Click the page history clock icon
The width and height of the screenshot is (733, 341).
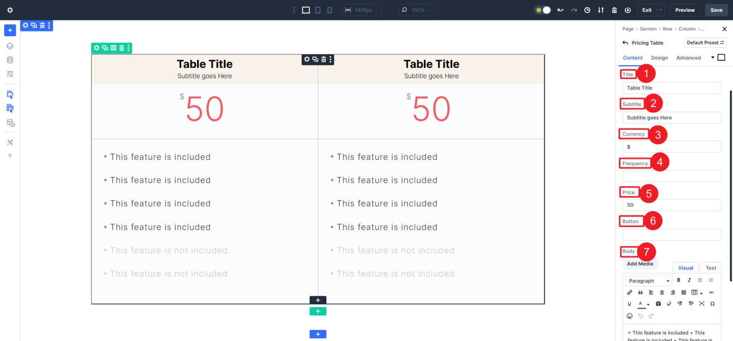pyautogui.click(x=587, y=10)
